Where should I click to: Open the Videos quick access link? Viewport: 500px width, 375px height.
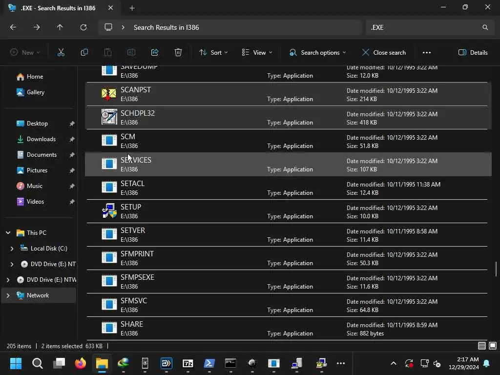tap(35, 202)
